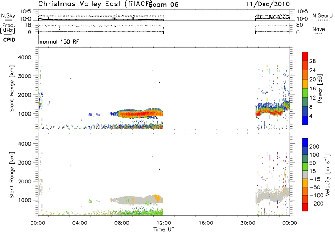This screenshot has width=335, height=232.
Task: Click the 4000 tick on power panel
Action: click(24, 57)
